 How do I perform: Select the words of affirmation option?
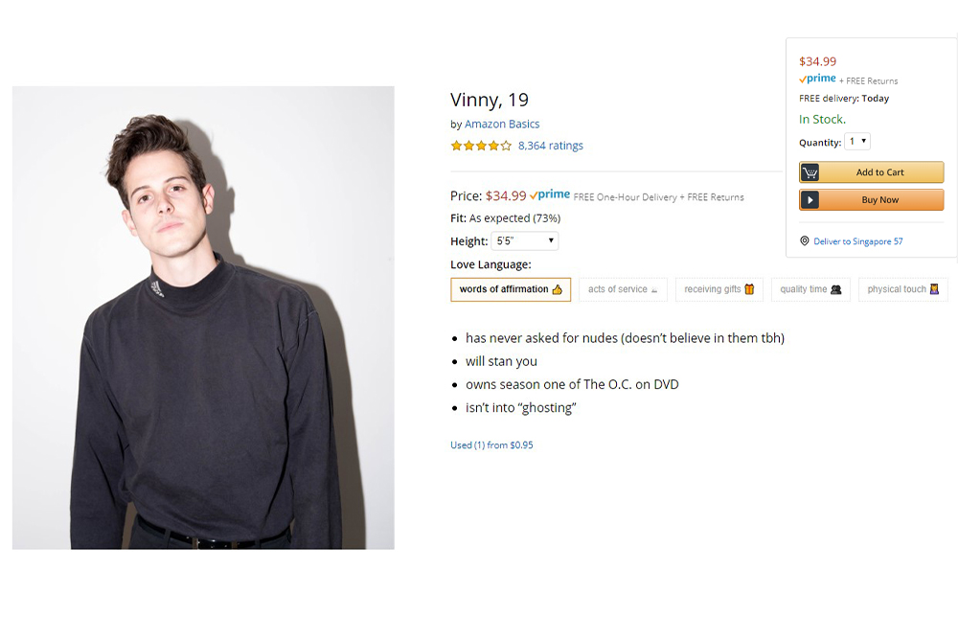click(511, 289)
